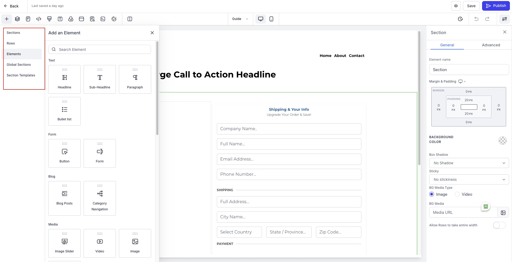Image resolution: width=512 pixels, height=262 pixels.
Task: Open BG Media image picker icon
Action: coord(503,212)
